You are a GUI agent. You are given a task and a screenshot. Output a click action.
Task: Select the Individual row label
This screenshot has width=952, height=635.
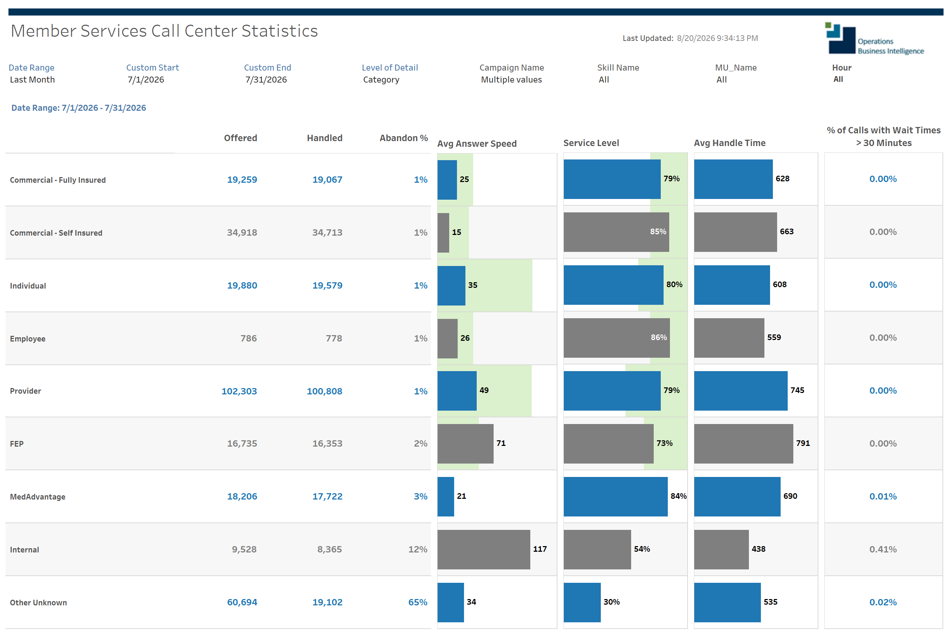28,286
